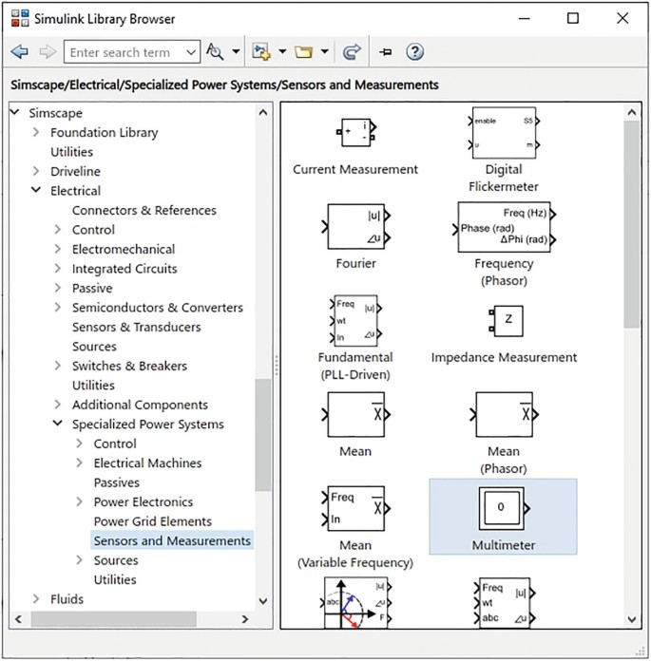The image size is (651, 661).
Task: Open the search term history dropdown
Action: [191, 52]
